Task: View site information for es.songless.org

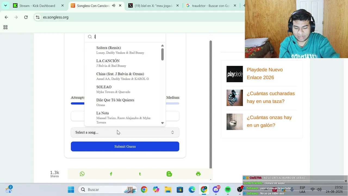Action: coord(38,17)
